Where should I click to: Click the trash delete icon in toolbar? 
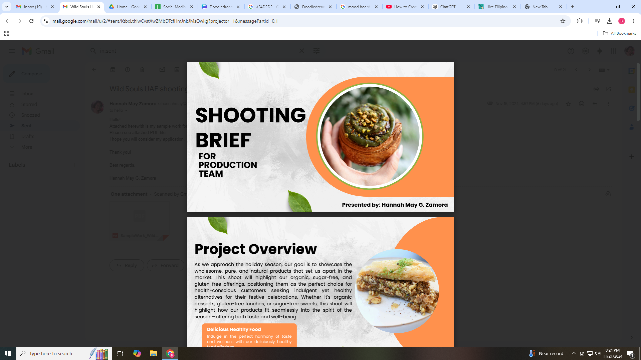point(142,70)
